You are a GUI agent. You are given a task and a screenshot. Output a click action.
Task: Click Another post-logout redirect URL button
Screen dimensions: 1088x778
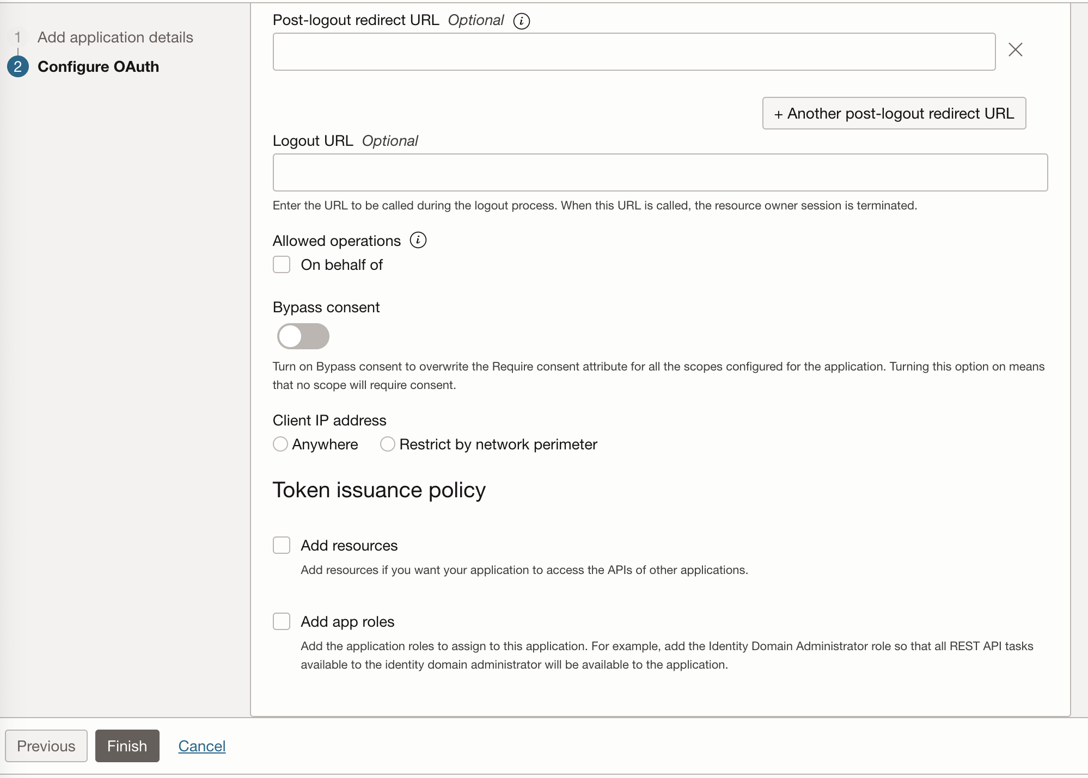894,113
